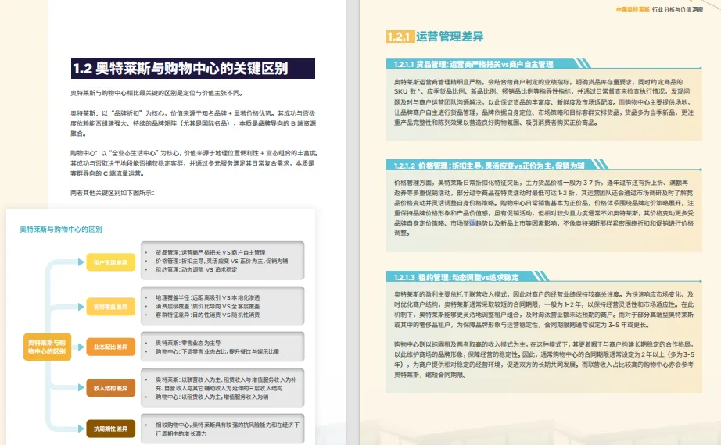Click bullet '价格管理:折扣主导,灵活应变 VS 正价为主'
The width and height of the screenshot is (721, 445).
pyautogui.click(x=221, y=261)
